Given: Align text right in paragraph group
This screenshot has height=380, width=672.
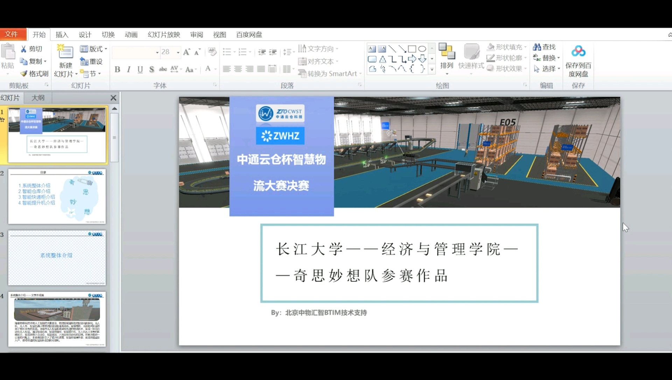Looking at the screenshot, I should click(250, 69).
